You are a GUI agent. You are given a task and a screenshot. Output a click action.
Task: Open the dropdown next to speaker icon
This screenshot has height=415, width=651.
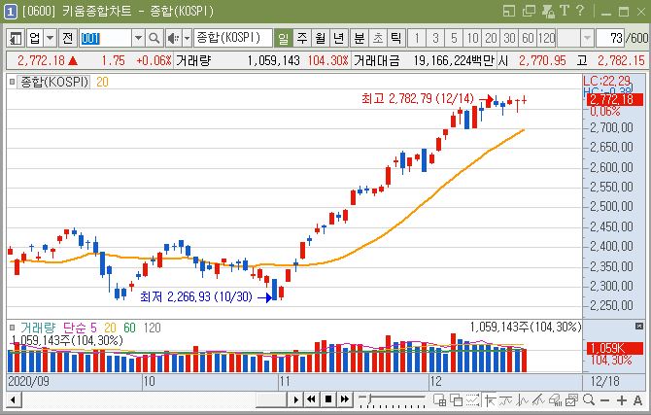187,39
